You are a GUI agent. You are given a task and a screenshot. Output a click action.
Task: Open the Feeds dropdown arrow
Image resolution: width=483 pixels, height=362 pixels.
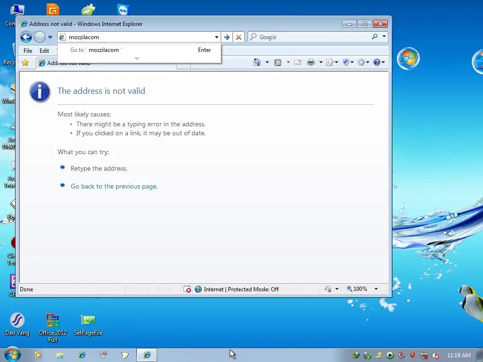(x=288, y=63)
